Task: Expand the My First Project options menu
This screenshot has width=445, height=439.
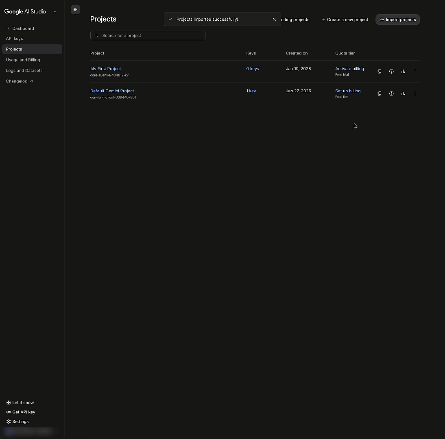Action: point(415,72)
